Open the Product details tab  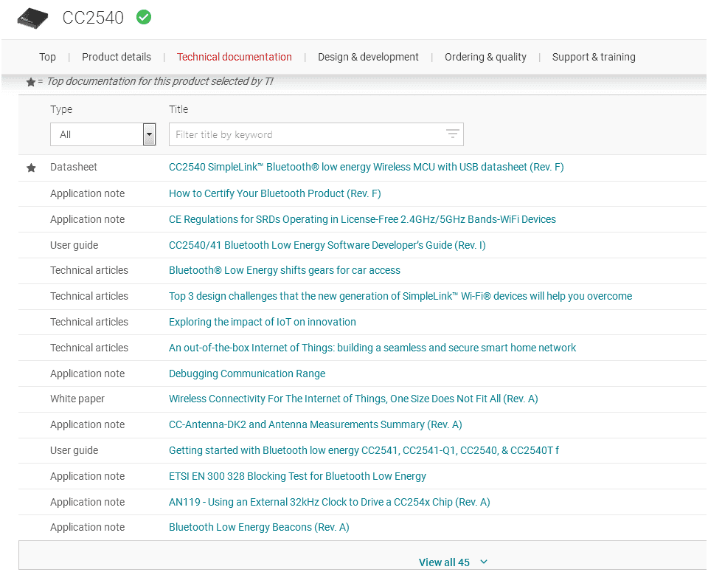click(x=117, y=57)
